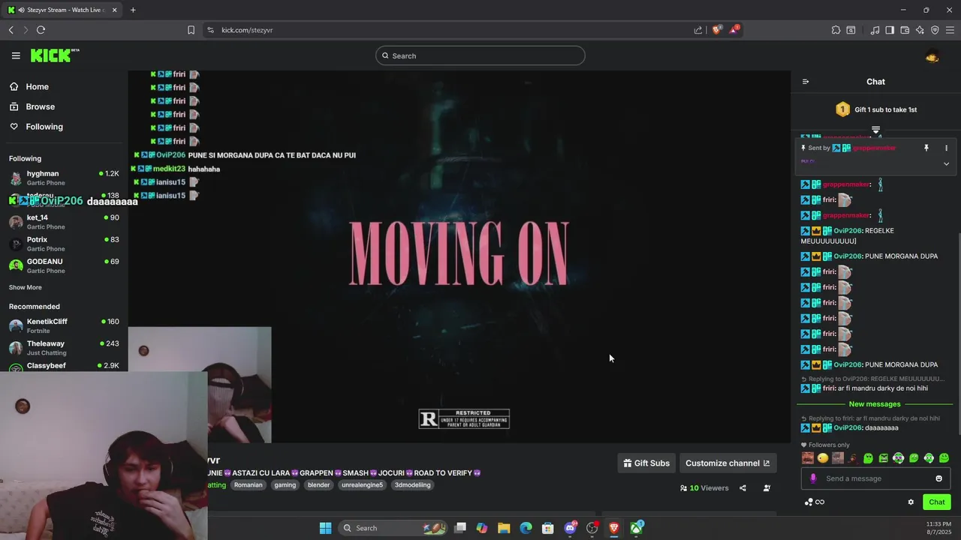The height and width of the screenshot is (540, 961).
Task: Click the user icon next to share
Action: click(x=767, y=488)
